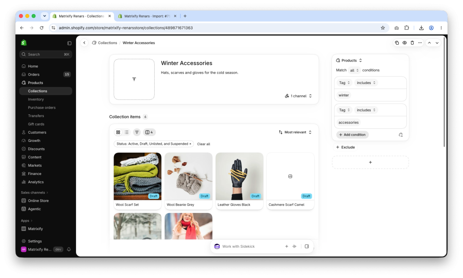
Task: Go to next collection with down chevron
Action: pos(437,43)
